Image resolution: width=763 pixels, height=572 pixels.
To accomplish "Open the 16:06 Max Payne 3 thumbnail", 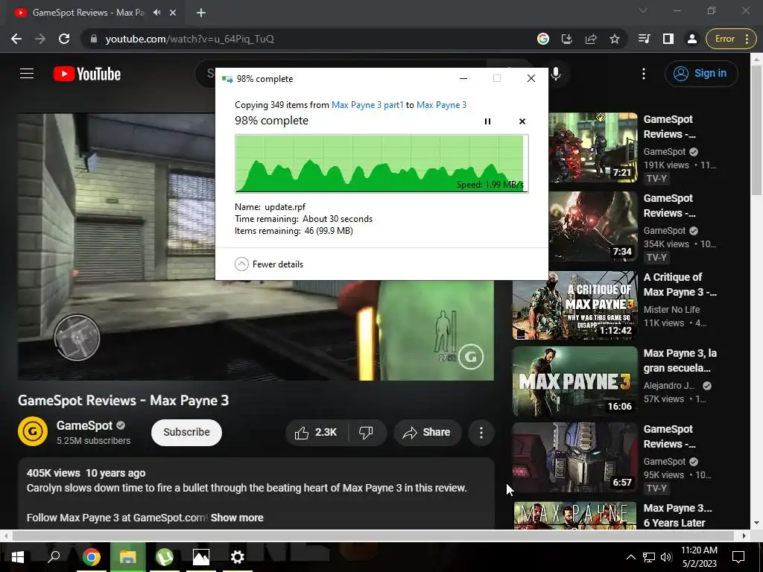I will click(574, 381).
